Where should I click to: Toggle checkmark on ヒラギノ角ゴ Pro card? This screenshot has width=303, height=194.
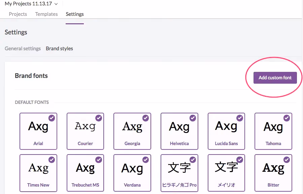[x=193, y=160]
